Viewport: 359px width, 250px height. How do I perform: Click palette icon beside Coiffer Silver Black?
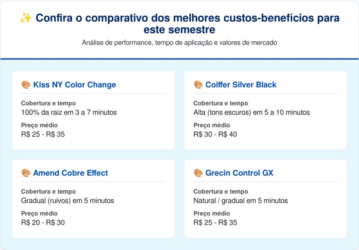click(x=198, y=85)
